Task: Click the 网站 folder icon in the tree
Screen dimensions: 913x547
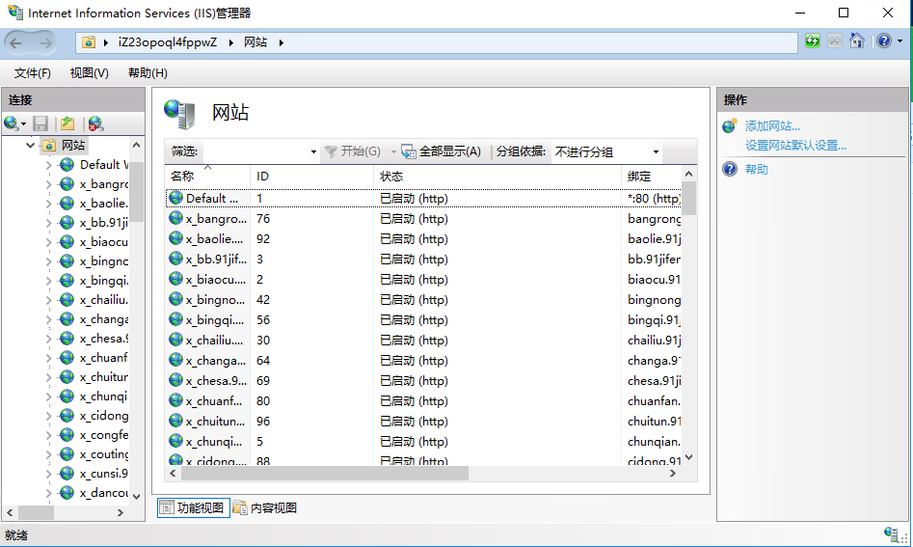Action: (x=50, y=145)
